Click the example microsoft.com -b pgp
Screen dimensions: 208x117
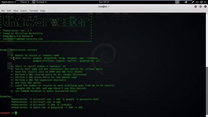(x=36, y=102)
